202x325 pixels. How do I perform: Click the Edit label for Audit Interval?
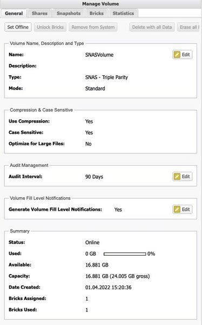click(x=186, y=177)
